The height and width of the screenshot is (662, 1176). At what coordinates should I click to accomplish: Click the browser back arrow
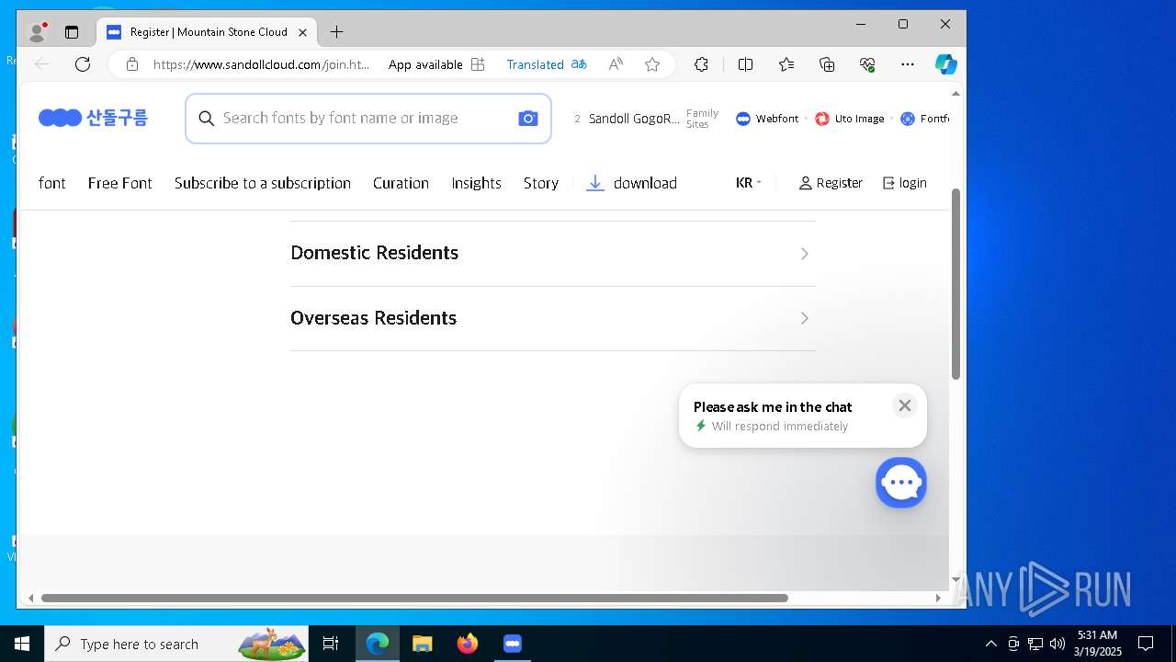pos(41,64)
